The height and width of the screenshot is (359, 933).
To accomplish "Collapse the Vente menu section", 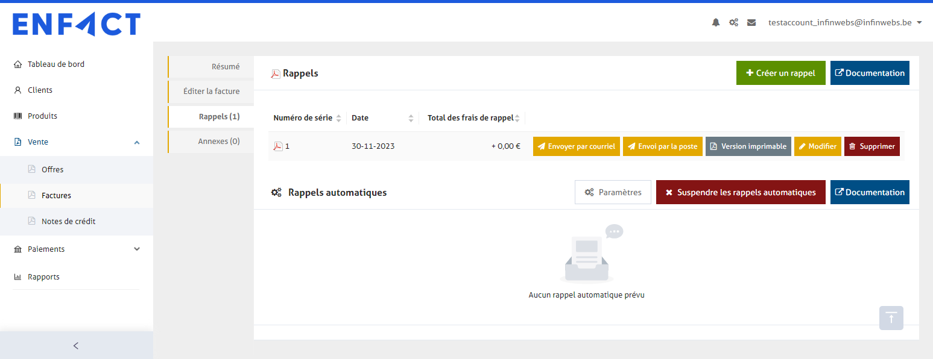I will tap(137, 142).
